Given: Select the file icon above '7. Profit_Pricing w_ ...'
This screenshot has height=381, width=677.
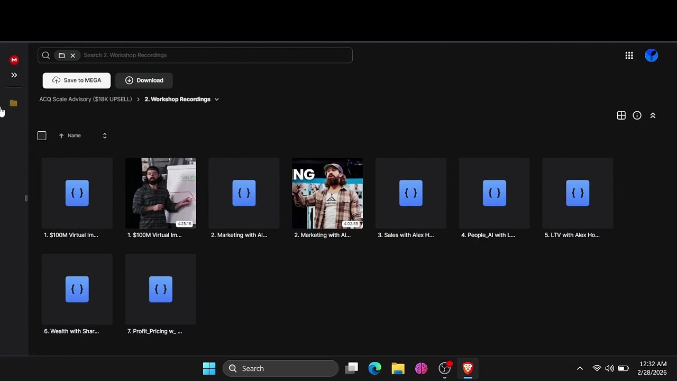Looking at the screenshot, I should click(x=161, y=289).
